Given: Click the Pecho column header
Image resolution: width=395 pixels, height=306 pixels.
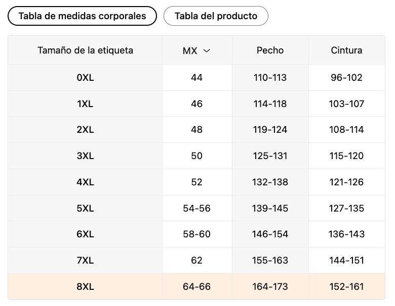Looking at the screenshot, I should pos(270,50).
